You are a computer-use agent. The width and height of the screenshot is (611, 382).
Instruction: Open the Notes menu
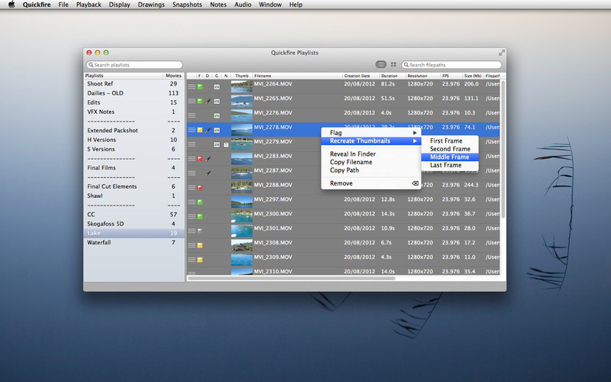tap(218, 5)
